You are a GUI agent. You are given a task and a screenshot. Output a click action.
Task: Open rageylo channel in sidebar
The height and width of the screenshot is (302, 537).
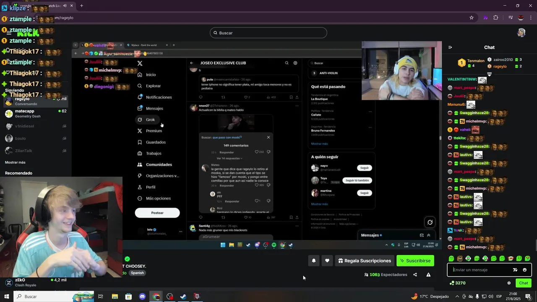point(36,101)
